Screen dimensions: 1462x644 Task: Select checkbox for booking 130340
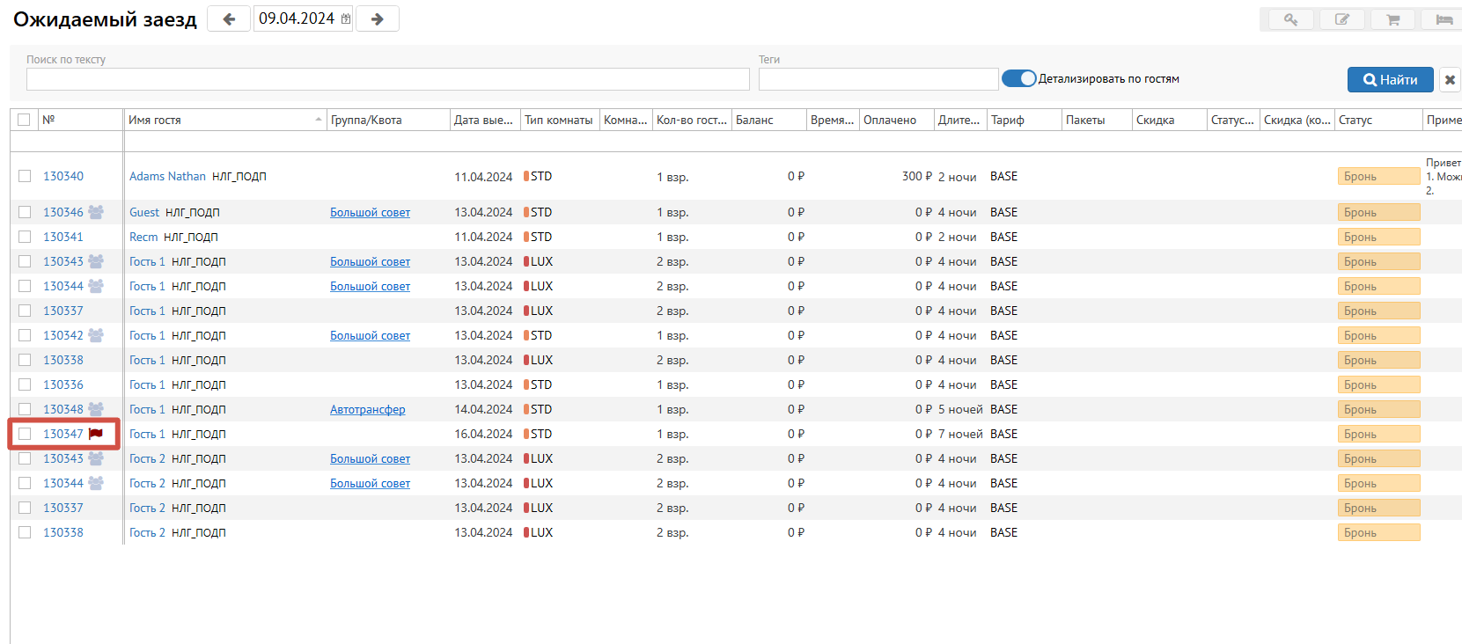(x=25, y=176)
